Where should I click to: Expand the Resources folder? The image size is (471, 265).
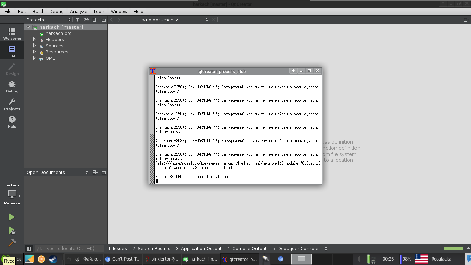point(34,52)
